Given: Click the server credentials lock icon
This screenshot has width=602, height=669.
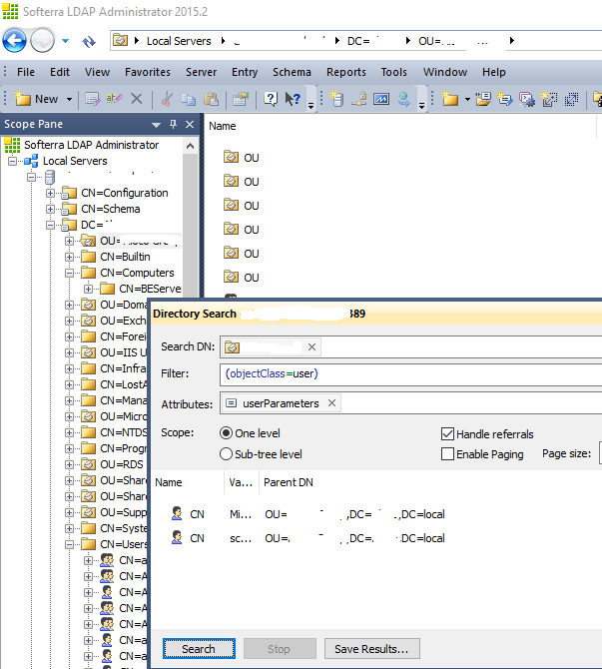Looking at the screenshot, I should tap(358, 99).
